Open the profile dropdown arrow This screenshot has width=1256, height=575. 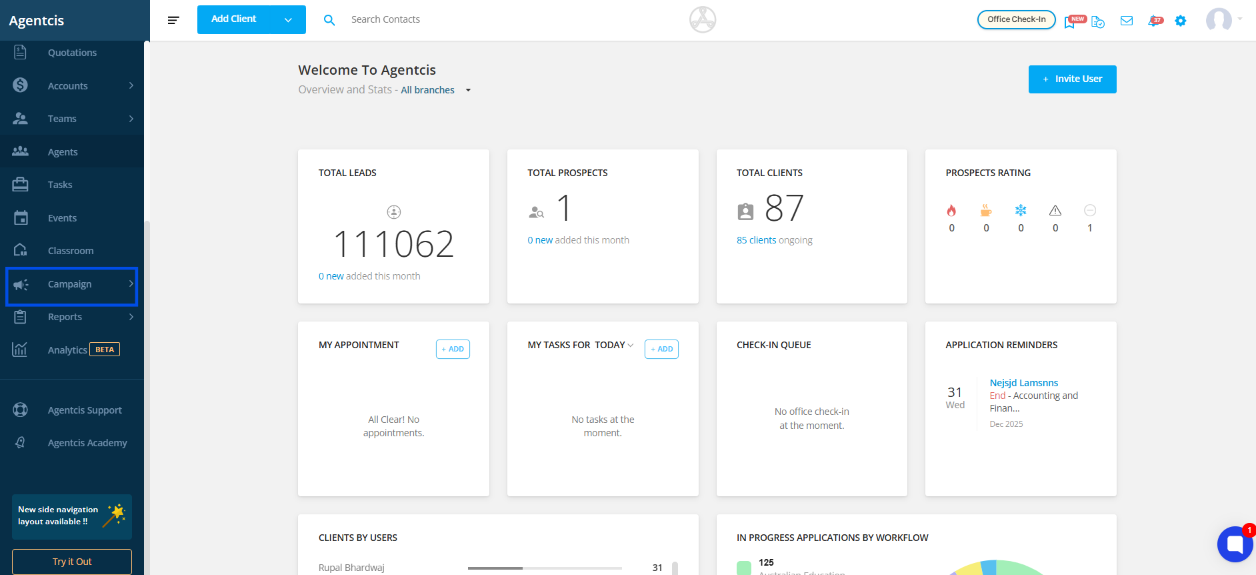(x=1240, y=19)
